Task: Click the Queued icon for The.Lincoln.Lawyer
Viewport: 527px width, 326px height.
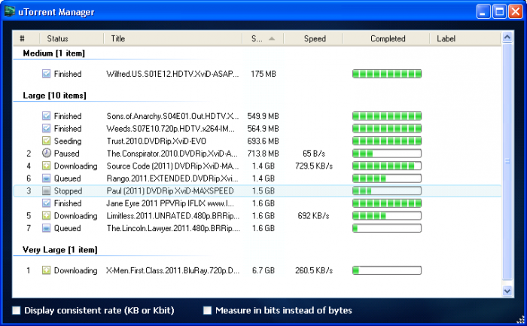Action: (x=47, y=228)
